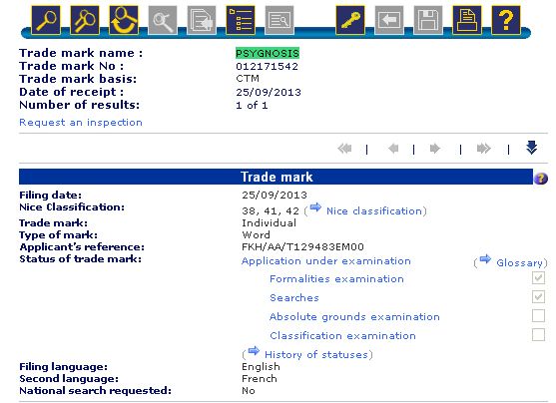Open the advanced search double-magnifier icon
Screen dimensions: 556x403
pyautogui.click(x=85, y=20)
